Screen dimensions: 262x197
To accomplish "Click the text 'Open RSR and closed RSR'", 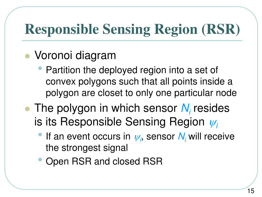I will click(x=104, y=162).
